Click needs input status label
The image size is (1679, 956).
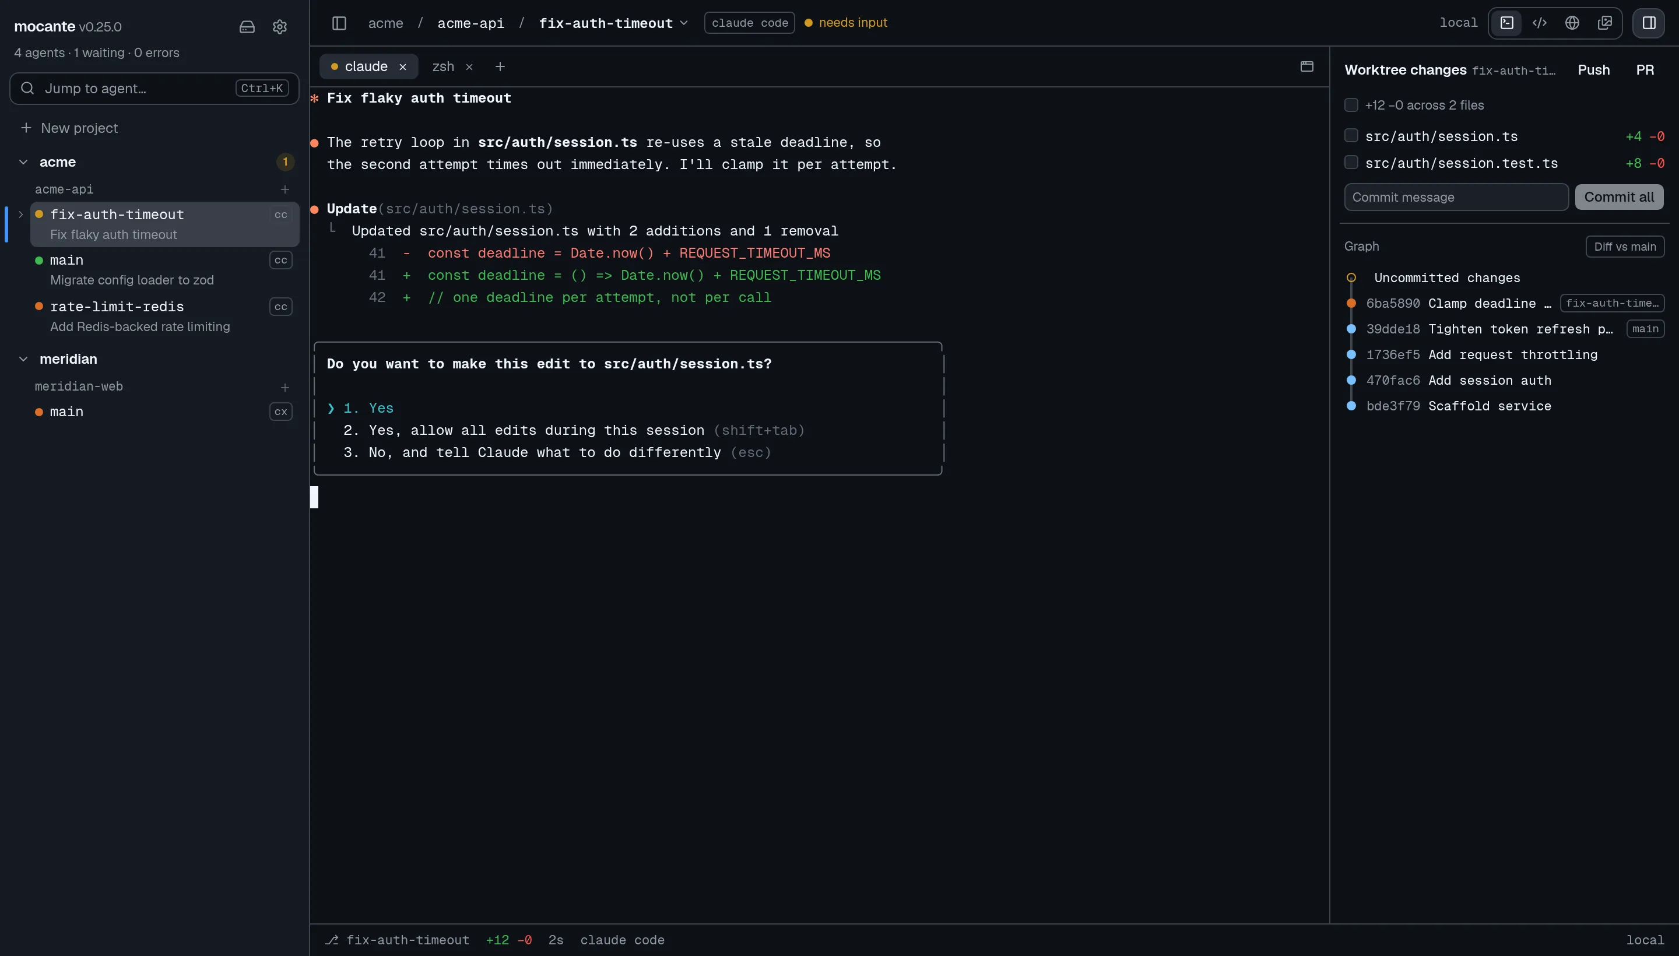852,23
